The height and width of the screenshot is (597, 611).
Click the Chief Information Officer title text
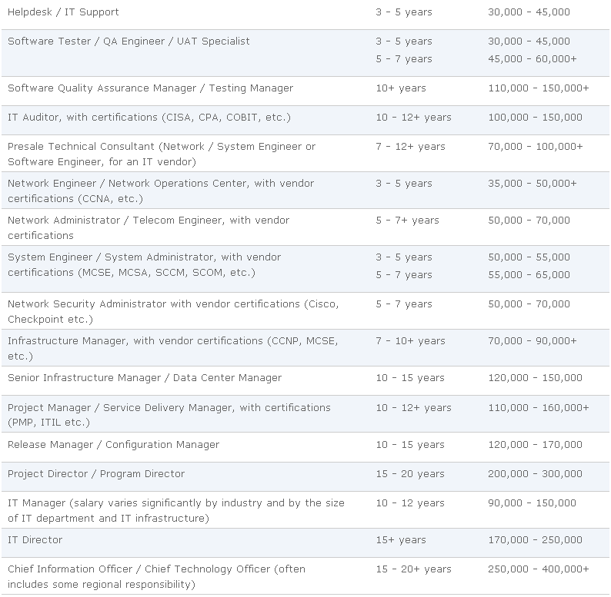tap(156, 577)
